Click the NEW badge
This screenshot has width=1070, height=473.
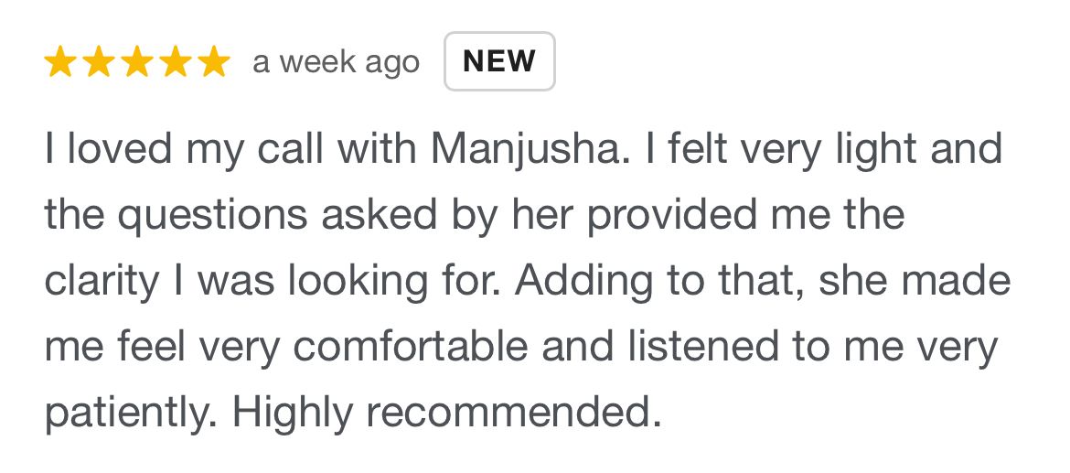(x=499, y=61)
